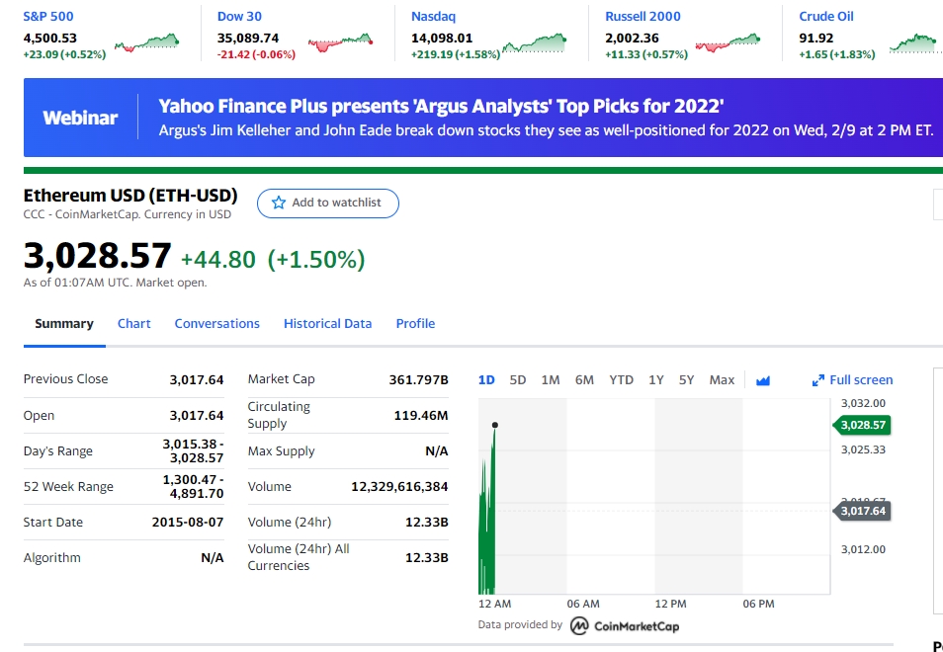View the Profile tab

coord(415,324)
